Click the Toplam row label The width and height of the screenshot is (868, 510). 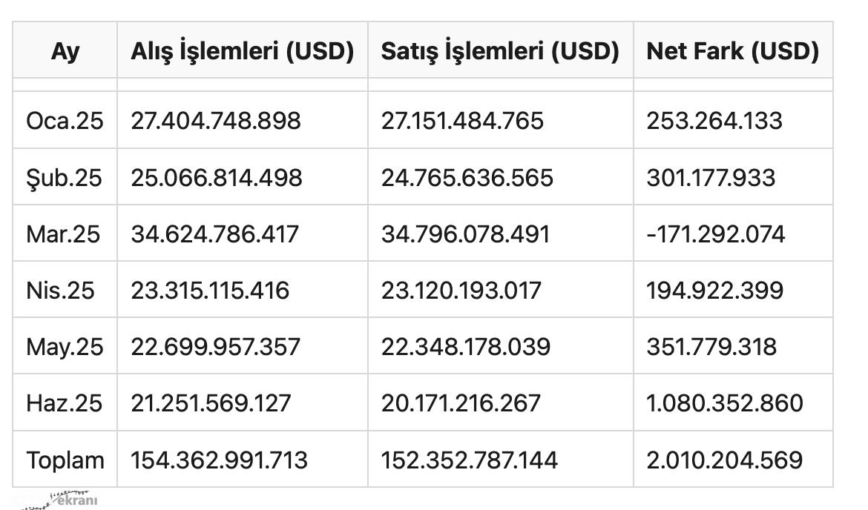coord(65,460)
